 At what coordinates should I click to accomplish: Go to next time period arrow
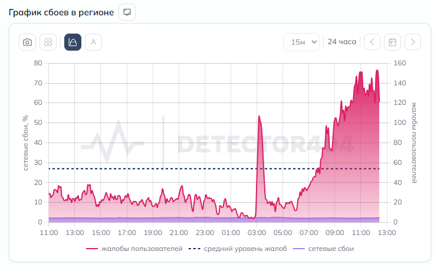point(413,42)
